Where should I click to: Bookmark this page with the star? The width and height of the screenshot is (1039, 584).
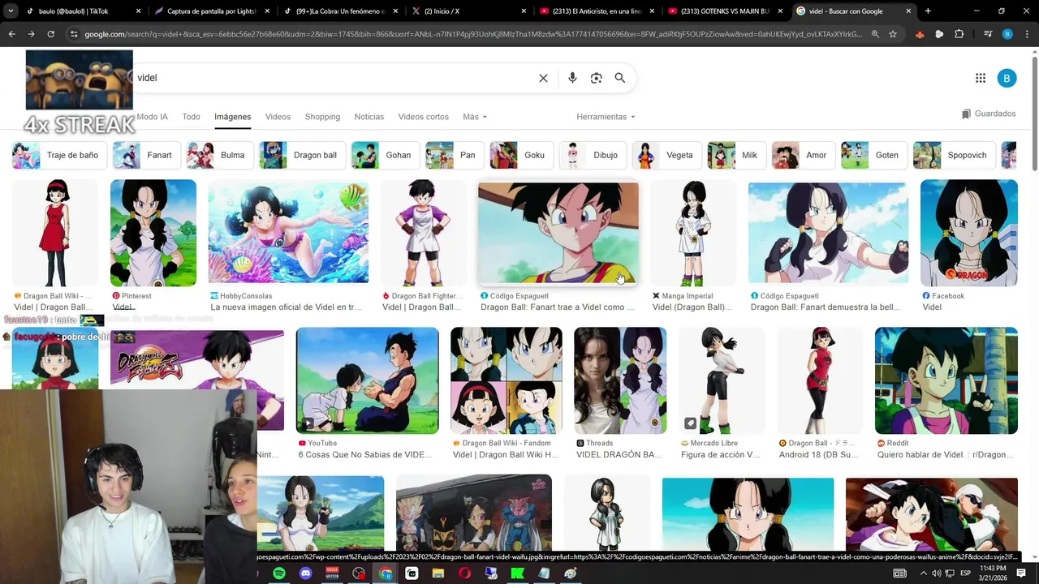tap(893, 34)
